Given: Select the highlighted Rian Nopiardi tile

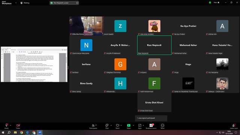Looking at the screenshot, I should click(154, 45).
